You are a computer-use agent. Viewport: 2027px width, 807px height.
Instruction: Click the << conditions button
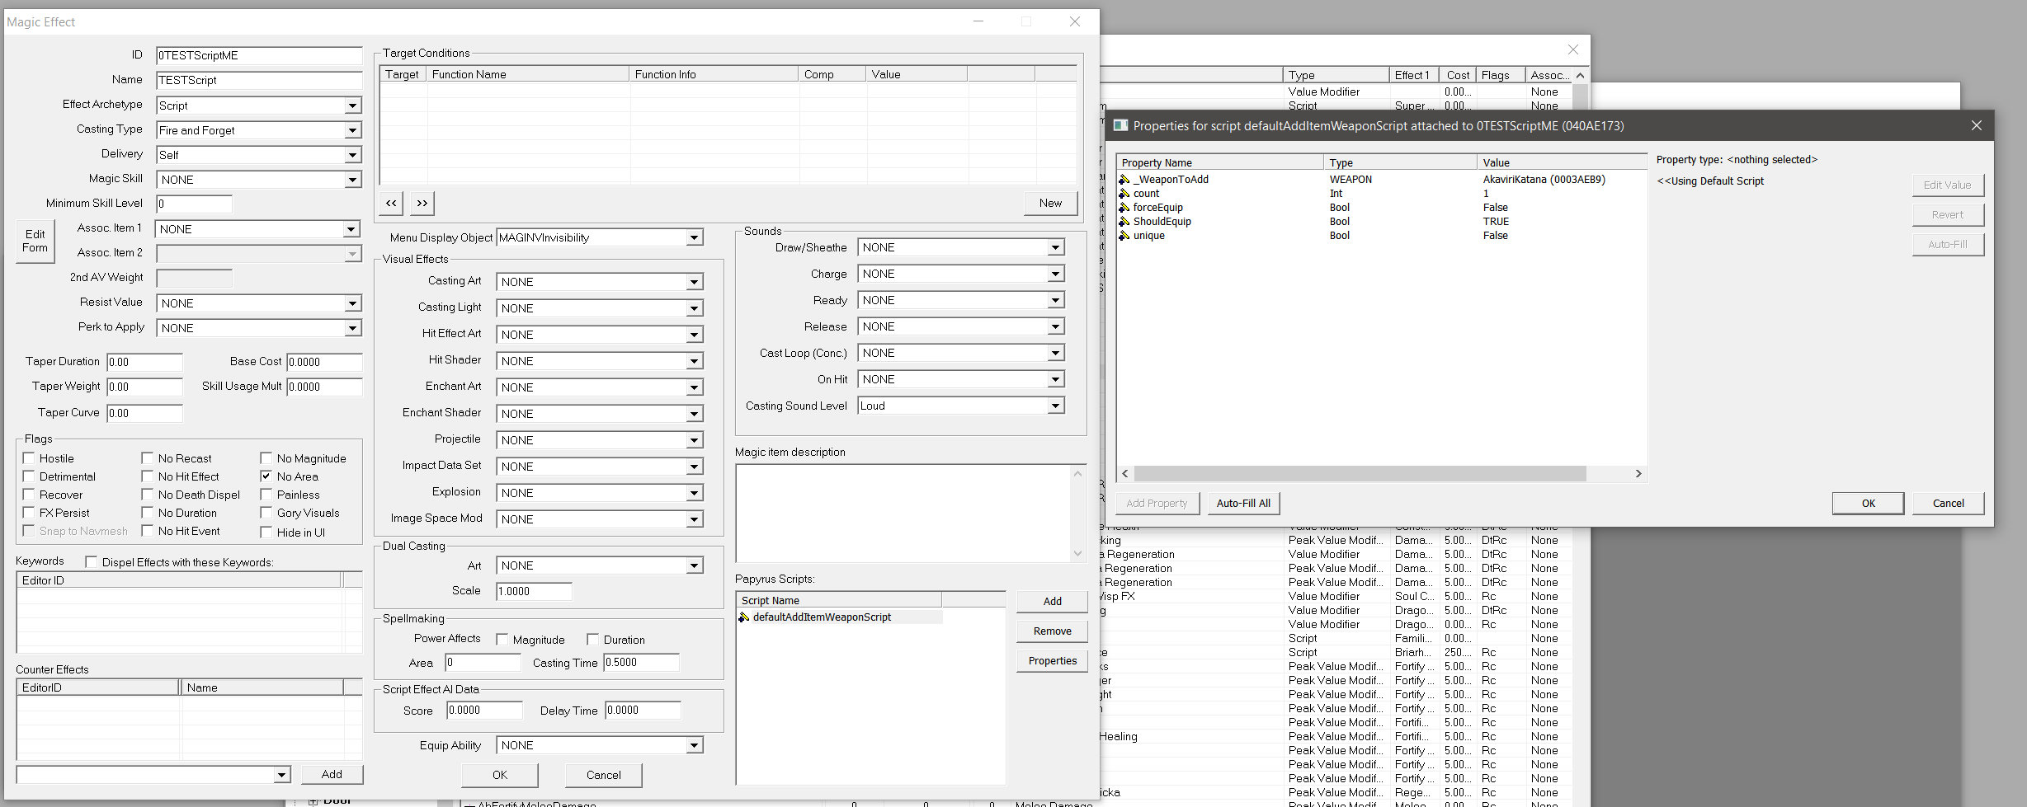tap(391, 203)
